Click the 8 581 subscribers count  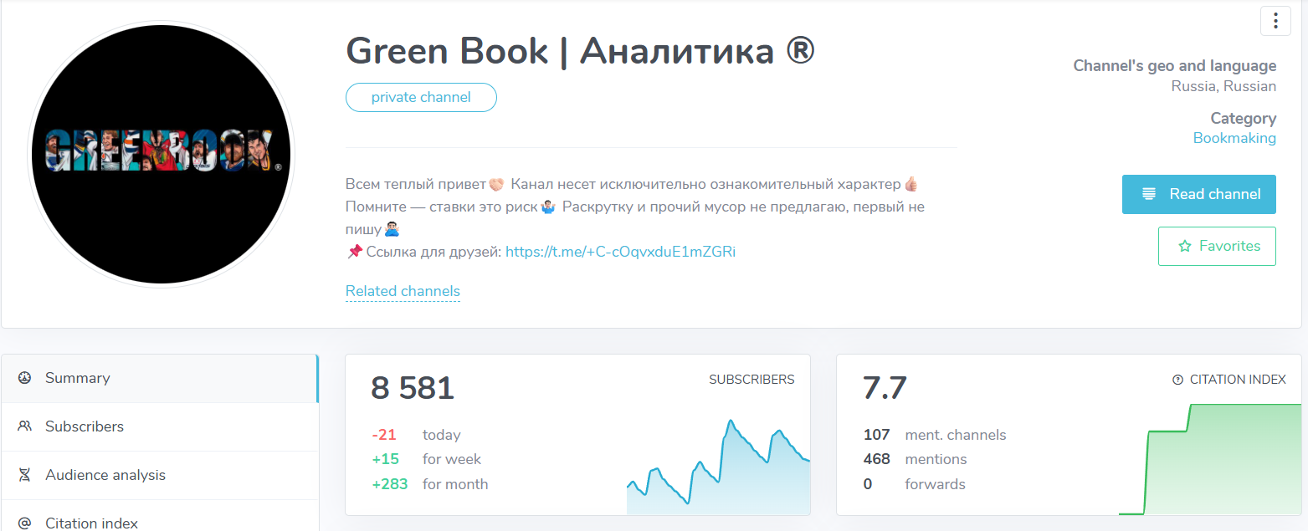[x=413, y=388]
